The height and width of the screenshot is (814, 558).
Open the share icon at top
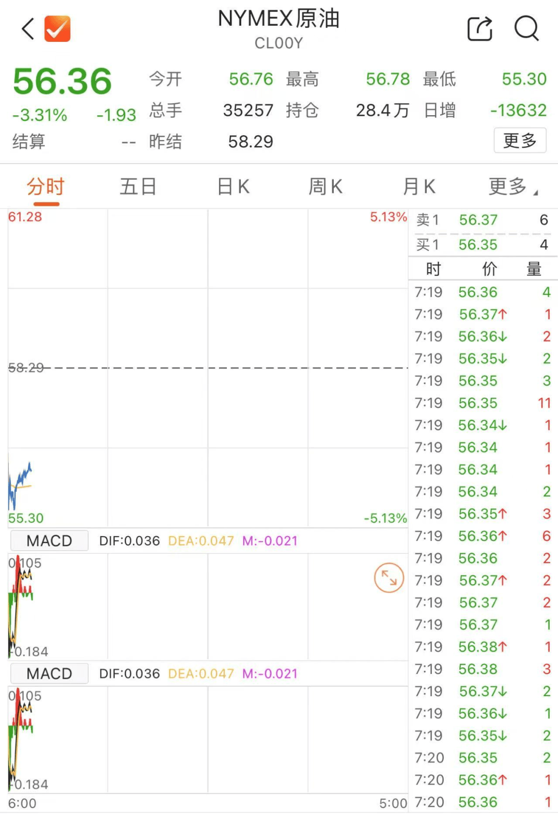click(480, 28)
